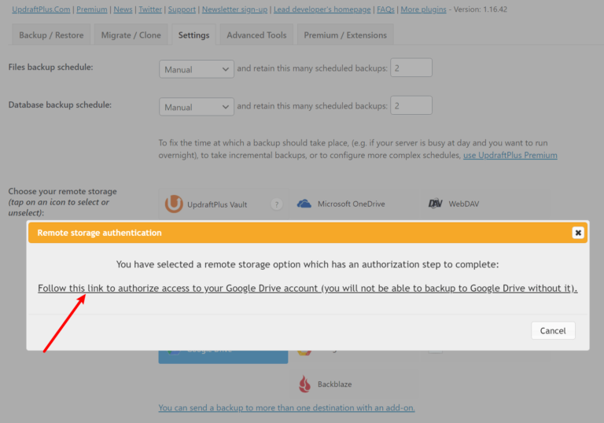The width and height of the screenshot is (604, 423).
Task: Switch to the Backup / Restore tab
Action: point(51,35)
